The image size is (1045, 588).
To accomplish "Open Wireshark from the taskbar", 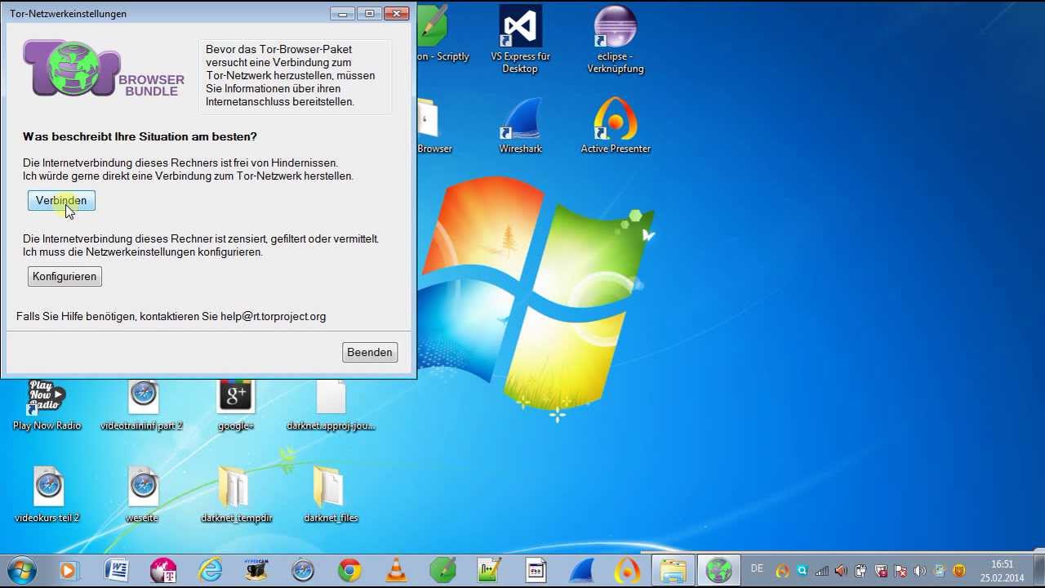I will (x=582, y=570).
